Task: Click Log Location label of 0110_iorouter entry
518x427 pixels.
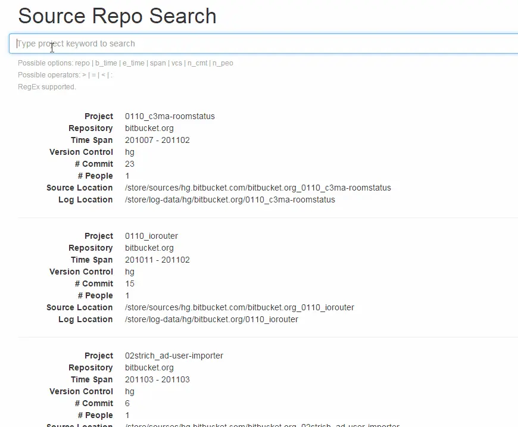Action: tap(86, 319)
